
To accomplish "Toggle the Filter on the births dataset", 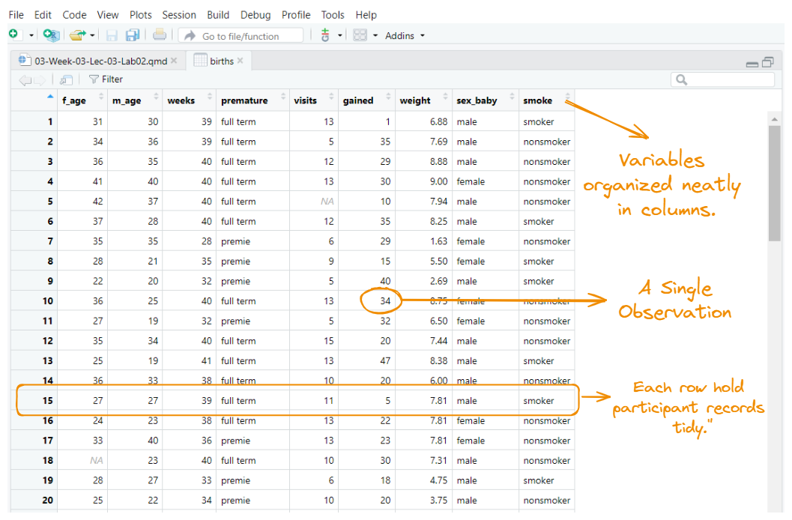I will [105, 79].
